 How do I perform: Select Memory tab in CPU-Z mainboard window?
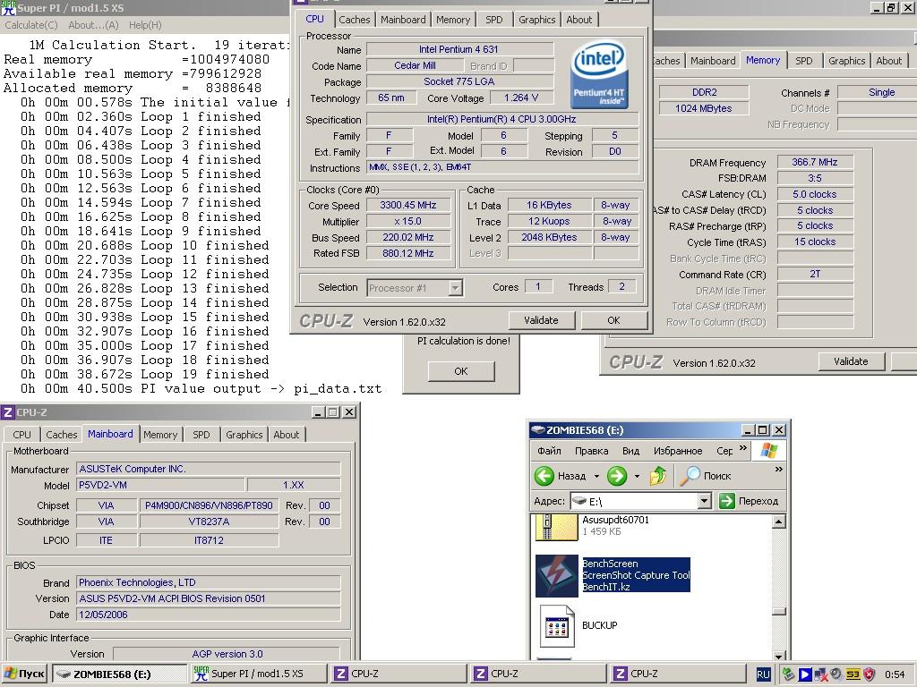[x=160, y=435]
